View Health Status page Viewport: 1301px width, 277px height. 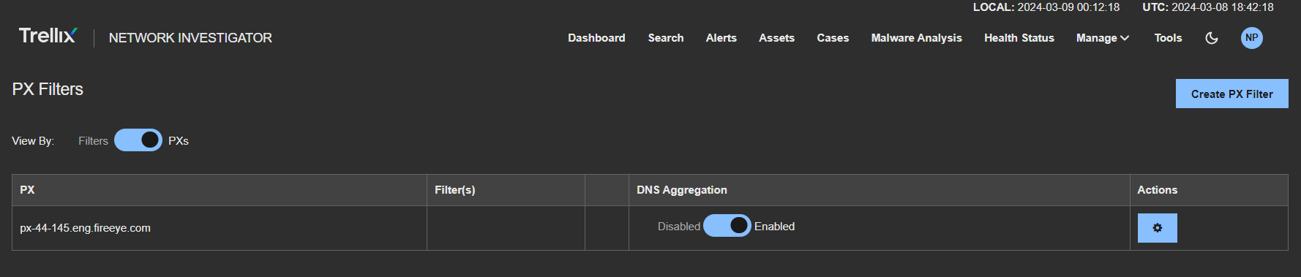[x=1019, y=38]
